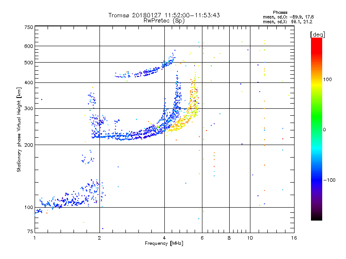Click the plot title 'Tromsø 20180127 11:52:00-11:53:43'
This screenshot has width=346, height=259.
(x=164, y=15)
